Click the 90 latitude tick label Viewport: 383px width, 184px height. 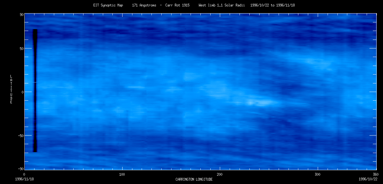[22, 14]
